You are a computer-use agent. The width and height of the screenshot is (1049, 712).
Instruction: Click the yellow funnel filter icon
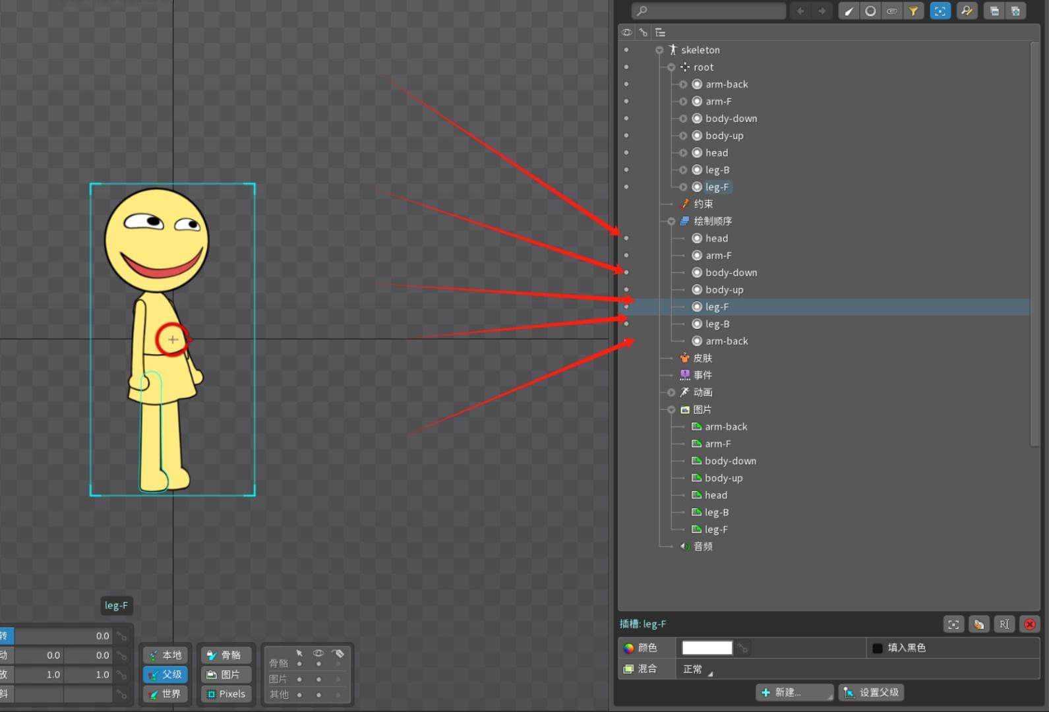(x=913, y=11)
